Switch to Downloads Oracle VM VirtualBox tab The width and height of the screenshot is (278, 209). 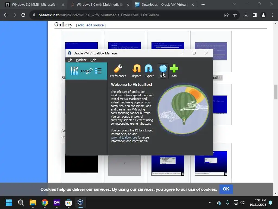[x=164, y=5]
